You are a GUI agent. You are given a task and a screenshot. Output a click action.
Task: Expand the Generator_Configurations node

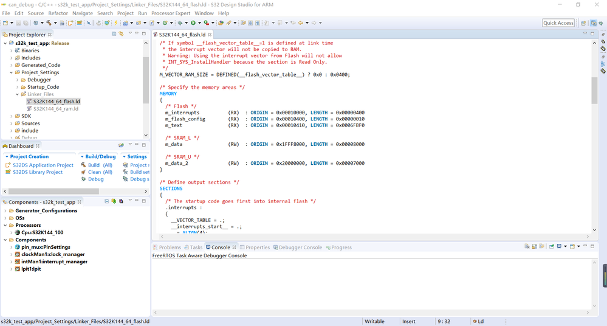tap(5, 210)
